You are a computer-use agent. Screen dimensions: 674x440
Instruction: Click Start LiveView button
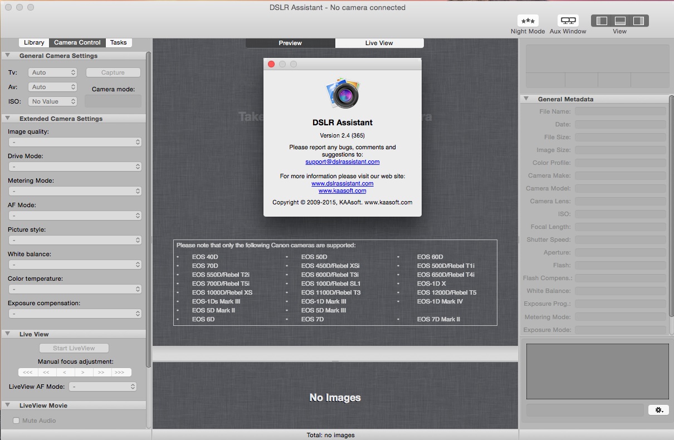74,348
